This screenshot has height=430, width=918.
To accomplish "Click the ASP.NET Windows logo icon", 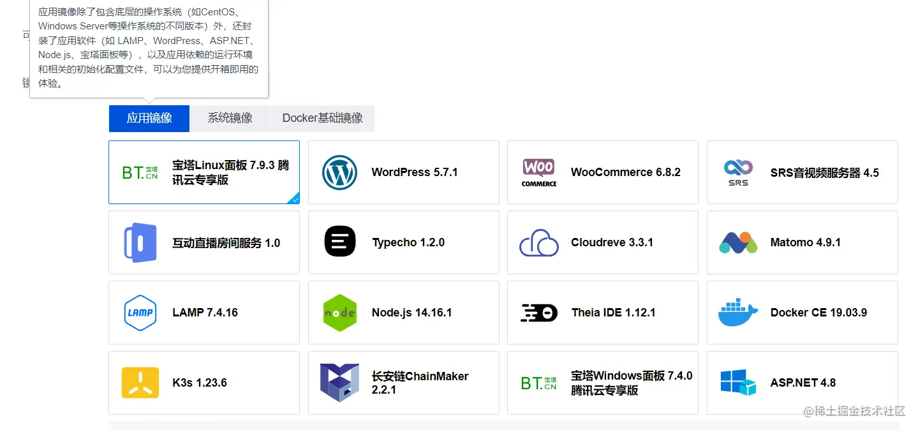I will (x=738, y=383).
